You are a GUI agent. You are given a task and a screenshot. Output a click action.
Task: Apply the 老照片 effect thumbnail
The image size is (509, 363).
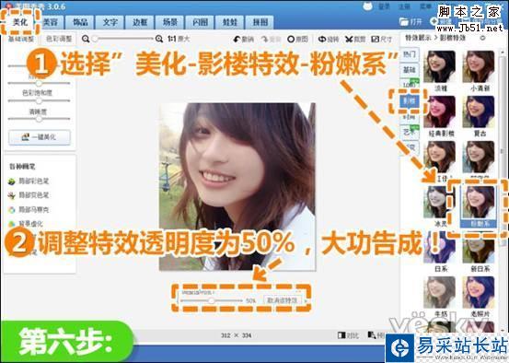point(479,292)
